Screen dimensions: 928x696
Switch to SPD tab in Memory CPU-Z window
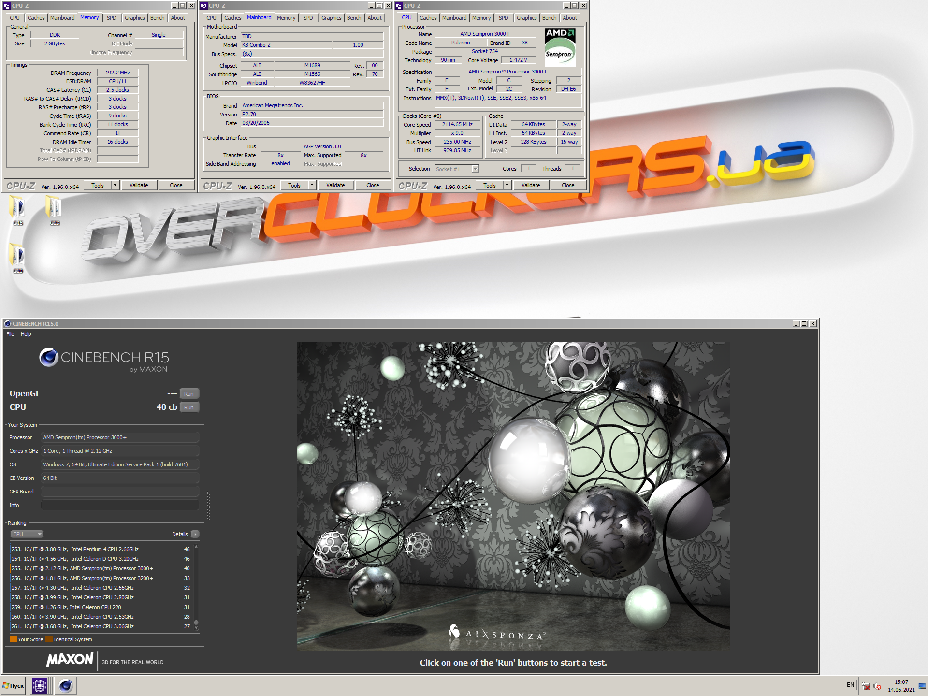pos(112,18)
